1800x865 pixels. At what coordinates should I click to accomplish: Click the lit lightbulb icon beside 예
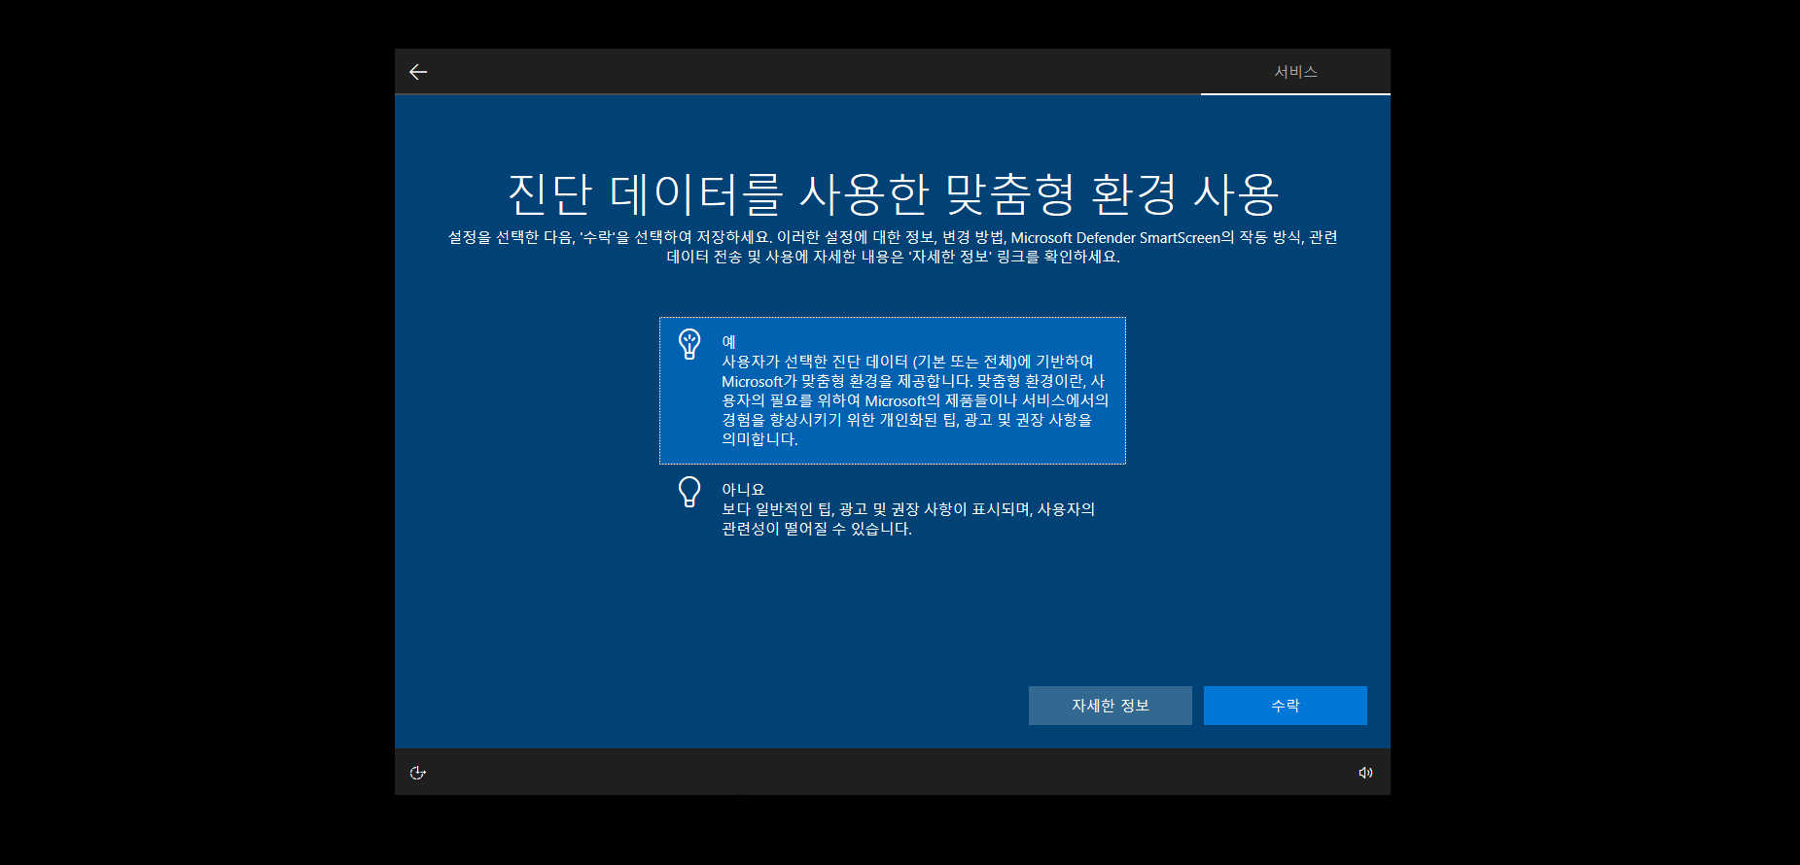(689, 344)
